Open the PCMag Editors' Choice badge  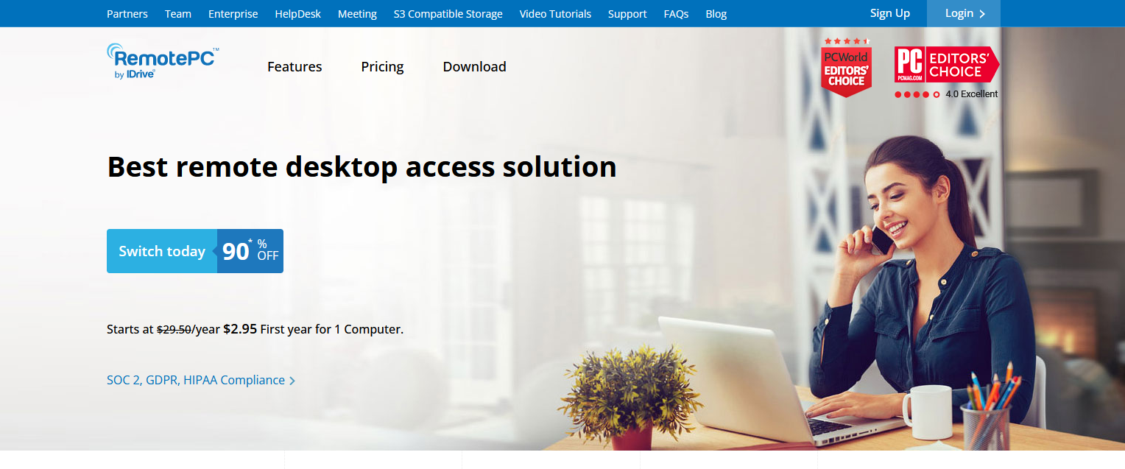click(947, 64)
